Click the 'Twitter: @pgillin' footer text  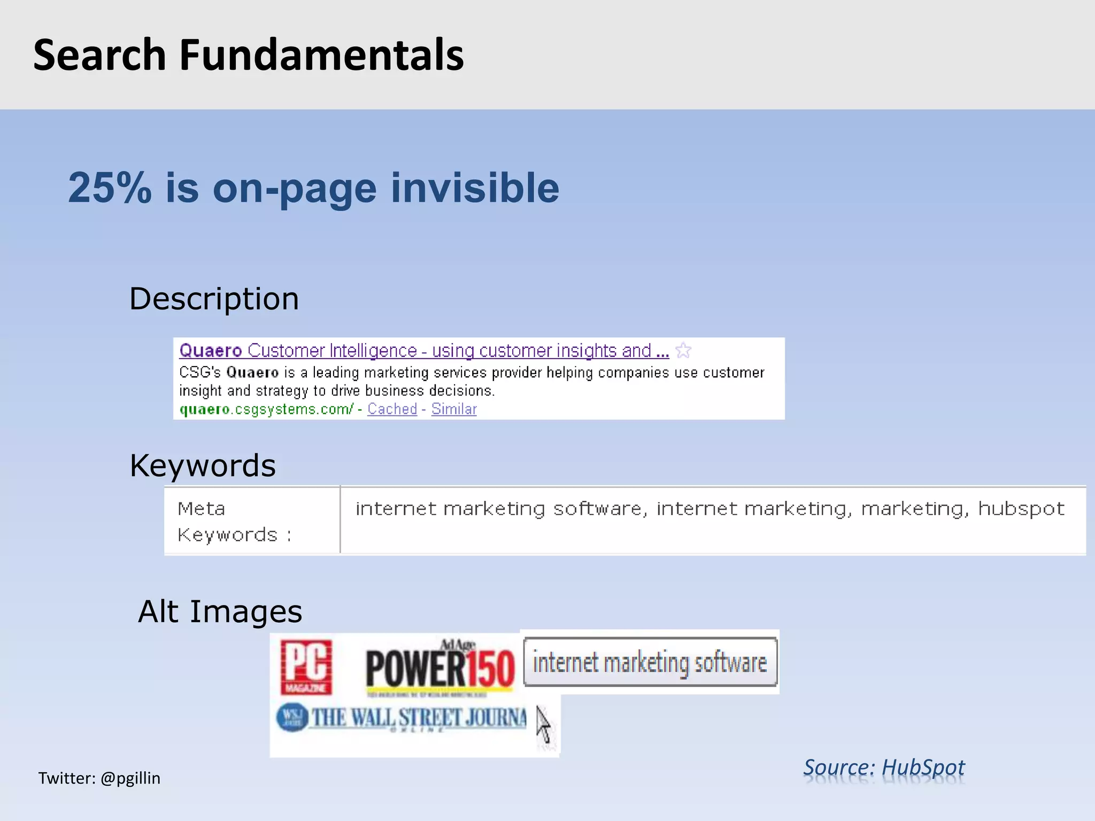[99, 778]
